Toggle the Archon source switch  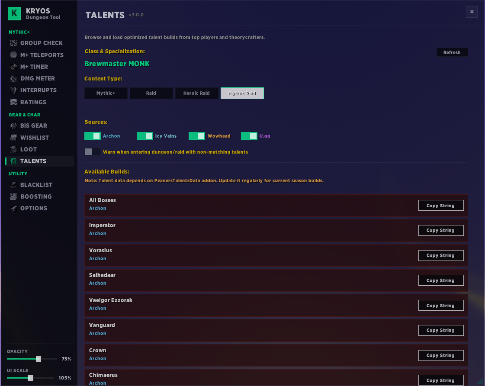tap(93, 136)
